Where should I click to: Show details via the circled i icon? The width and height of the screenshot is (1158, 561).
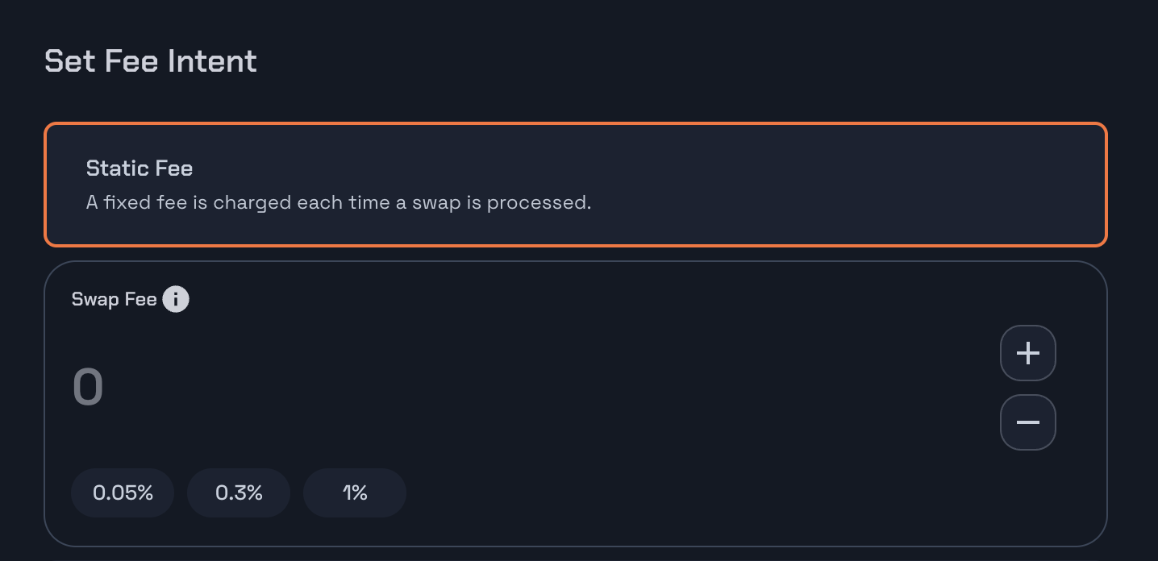coord(176,300)
